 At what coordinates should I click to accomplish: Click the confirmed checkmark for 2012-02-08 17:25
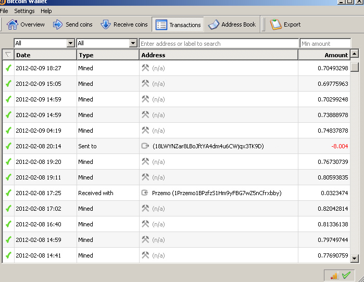[8, 193]
